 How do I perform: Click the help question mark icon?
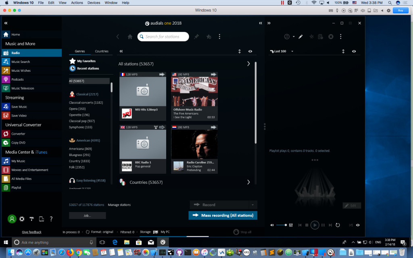pyautogui.click(x=51, y=219)
